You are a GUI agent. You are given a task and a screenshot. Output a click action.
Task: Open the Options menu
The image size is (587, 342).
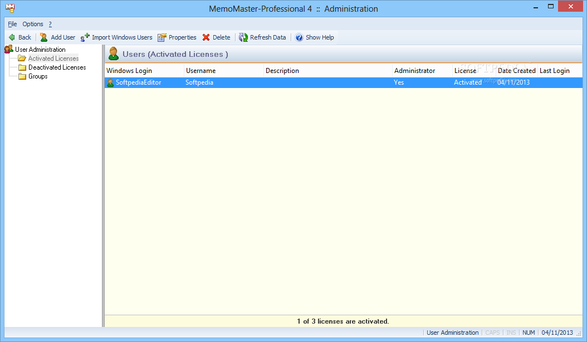[x=32, y=24]
